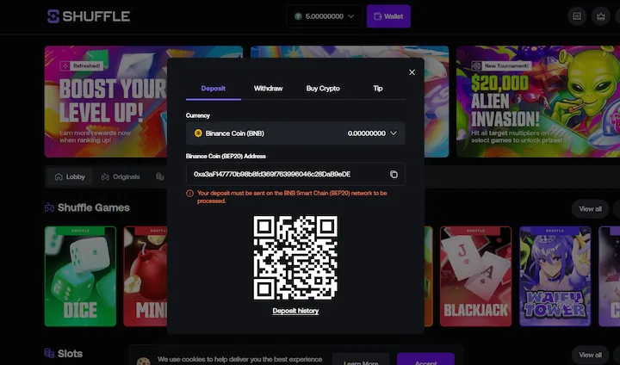
Task: Click the deposit QR code
Action: pyautogui.click(x=295, y=257)
